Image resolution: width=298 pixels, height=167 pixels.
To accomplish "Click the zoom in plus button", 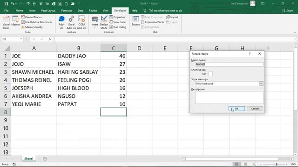I will pos(287,164).
